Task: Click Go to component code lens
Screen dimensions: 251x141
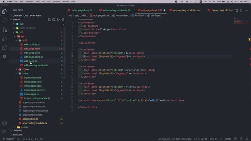Action: pos(85,20)
